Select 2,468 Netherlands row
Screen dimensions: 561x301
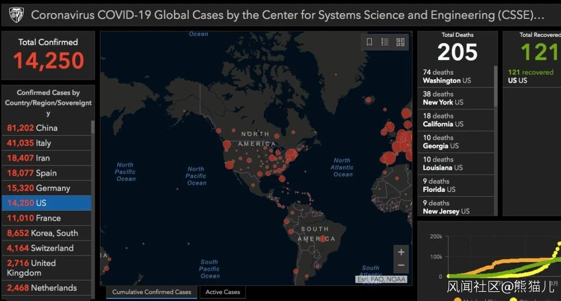click(46, 287)
